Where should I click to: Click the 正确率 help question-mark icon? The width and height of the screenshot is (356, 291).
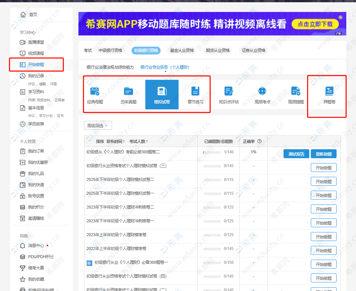point(259,141)
